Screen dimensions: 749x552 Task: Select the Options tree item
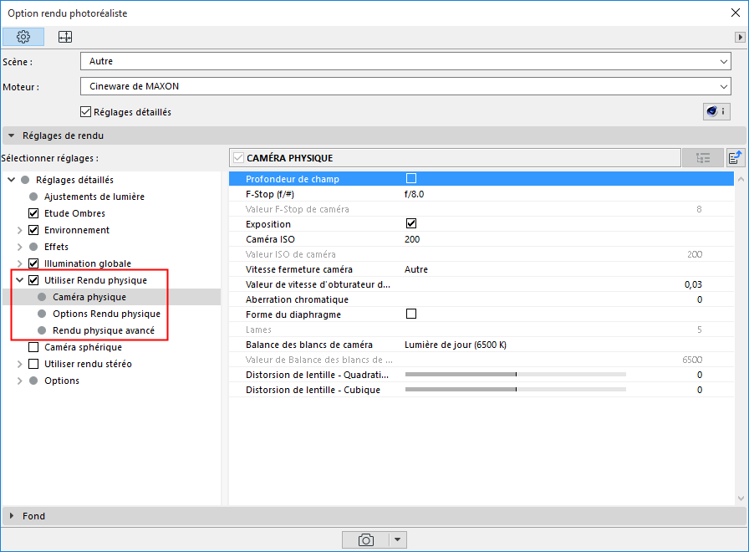(62, 381)
